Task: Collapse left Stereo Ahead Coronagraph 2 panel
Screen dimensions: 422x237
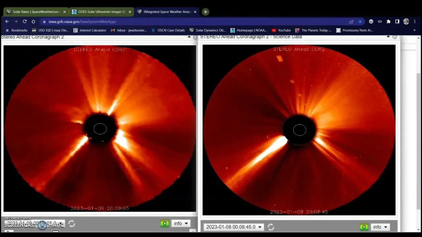Action: click(189, 37)
